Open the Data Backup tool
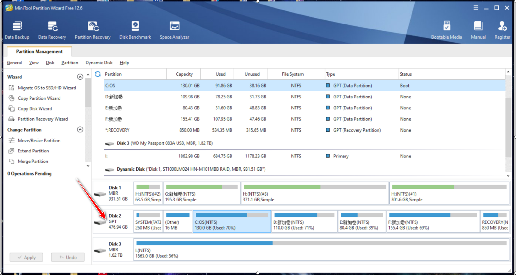Screen dimensions: 516x275 [x=17, y=30]
